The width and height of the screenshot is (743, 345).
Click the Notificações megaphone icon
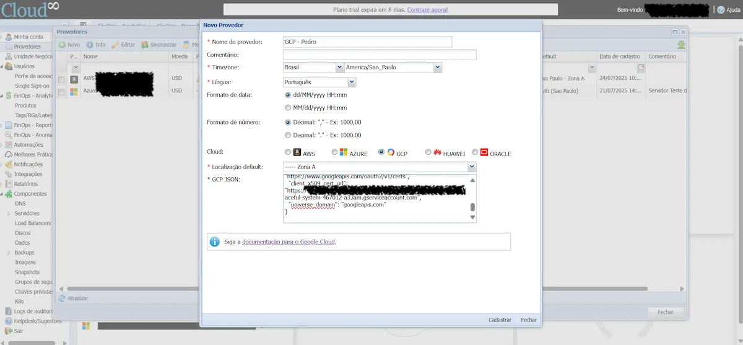[9, 164]
